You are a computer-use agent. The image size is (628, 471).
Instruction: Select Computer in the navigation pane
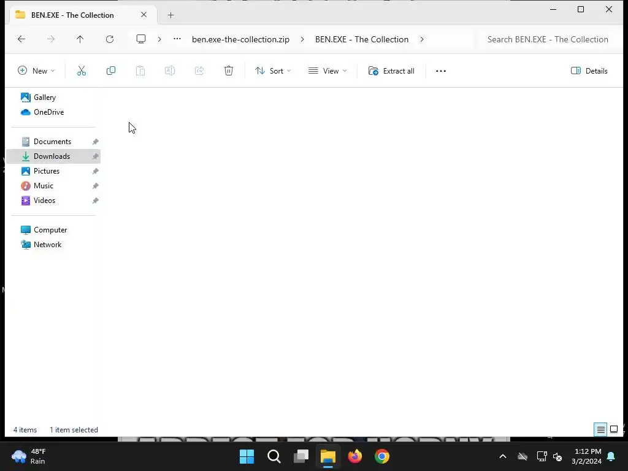click(50, 230)
